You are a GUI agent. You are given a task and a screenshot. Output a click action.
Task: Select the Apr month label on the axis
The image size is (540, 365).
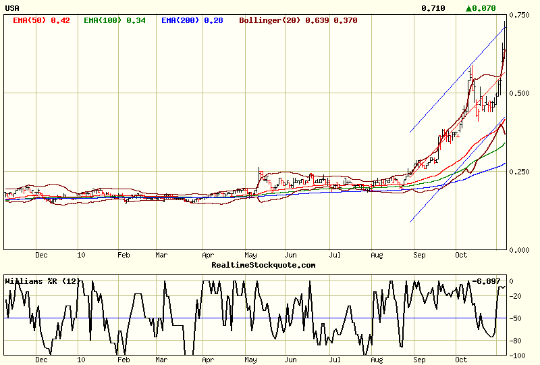point(209,255)
